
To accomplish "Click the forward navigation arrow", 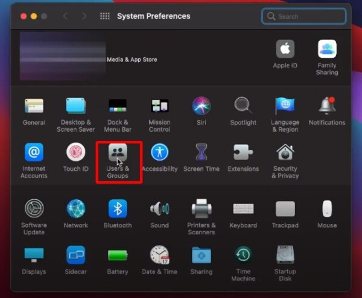I will tap(84, 16).
